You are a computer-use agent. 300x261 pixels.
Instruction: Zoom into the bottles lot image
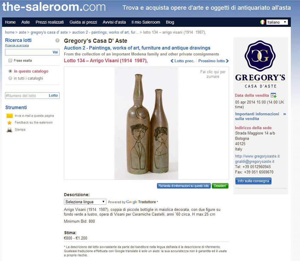coord(146,123)
